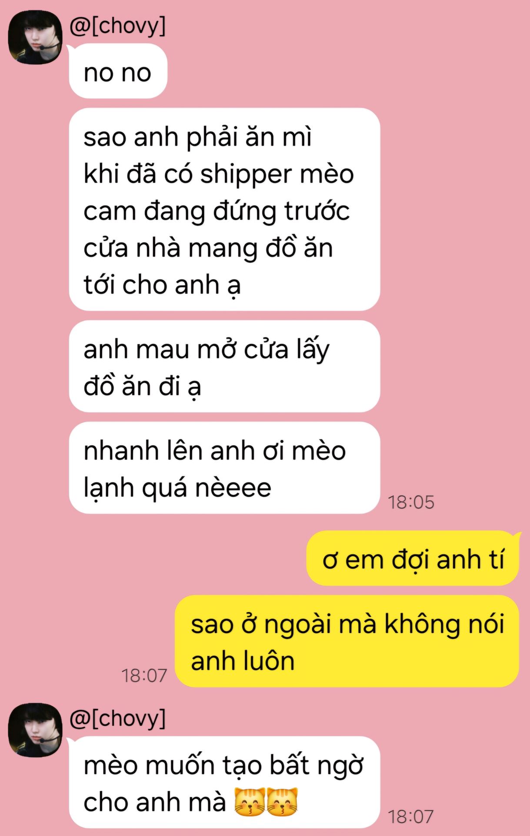This screenshot has height=836, width=530.
Task: Tap the 'sao anh phải ăn mì' message
Action: click(224, 209)
